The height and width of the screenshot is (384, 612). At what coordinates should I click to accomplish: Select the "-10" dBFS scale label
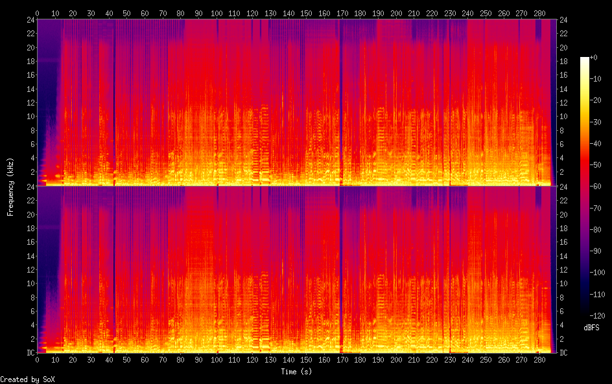pyautogui.click(x=596, y=79)
